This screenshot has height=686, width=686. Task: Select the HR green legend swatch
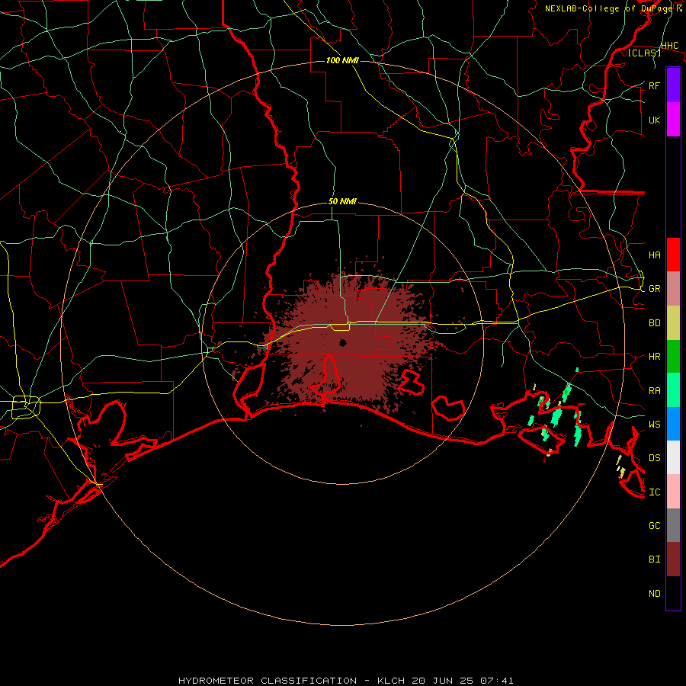click(x=673, y=357)
